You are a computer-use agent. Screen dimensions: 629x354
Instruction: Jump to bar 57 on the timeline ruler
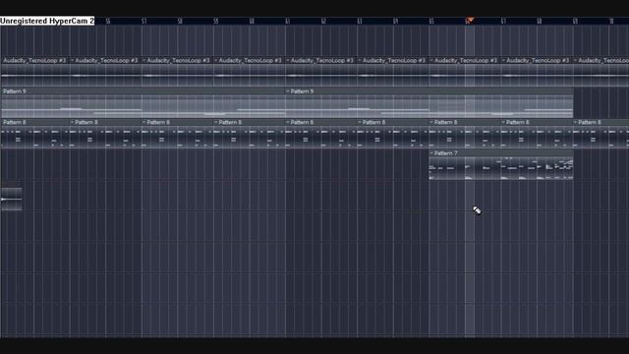(144, 21)
